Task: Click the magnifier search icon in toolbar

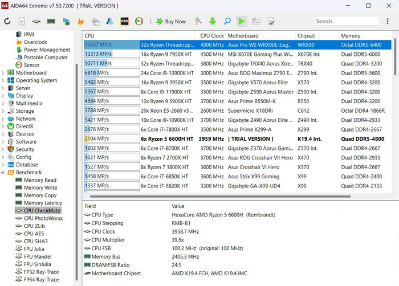Action: [227, 22]
